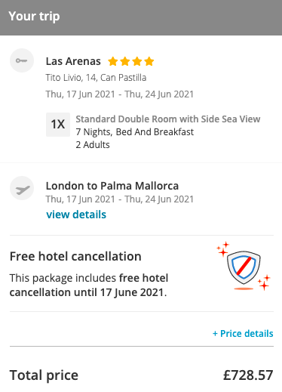The image size is (282, 392).
Task: Click the Standard Double Room with Side Sea View text
Action: click(x=168, y=119)
